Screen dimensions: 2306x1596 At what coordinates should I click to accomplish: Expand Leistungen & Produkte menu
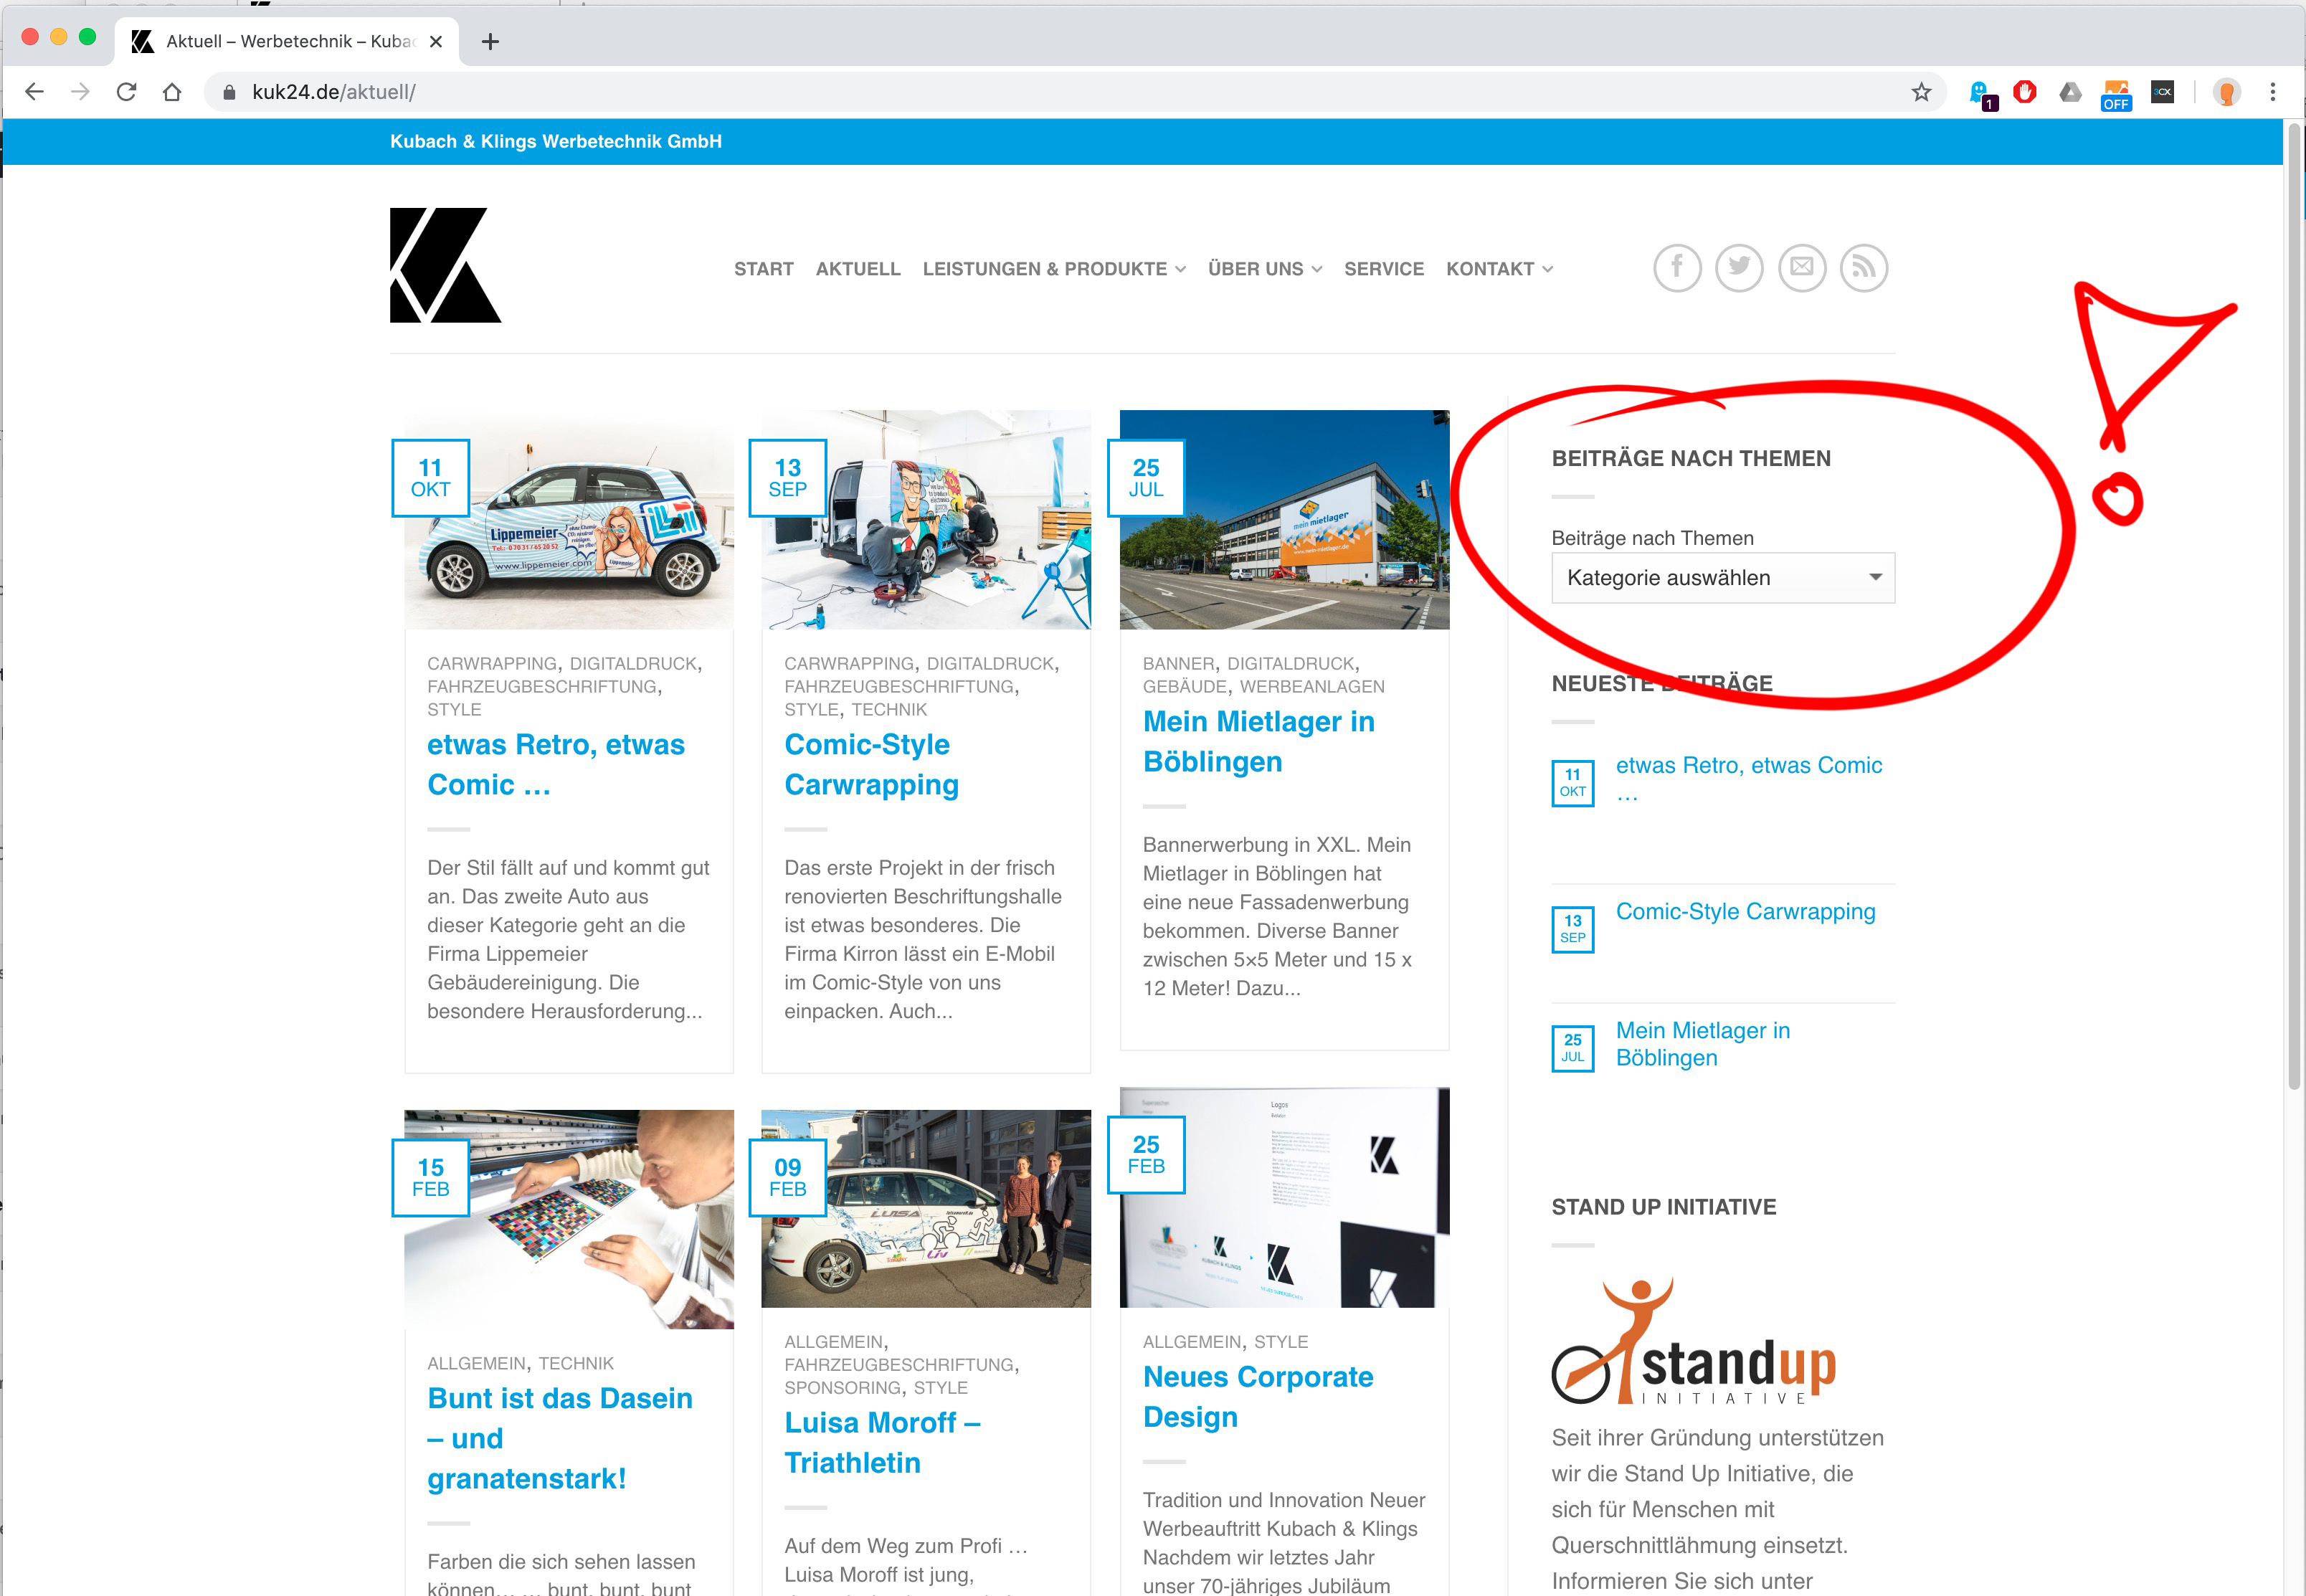click(x=1054, y=269)
